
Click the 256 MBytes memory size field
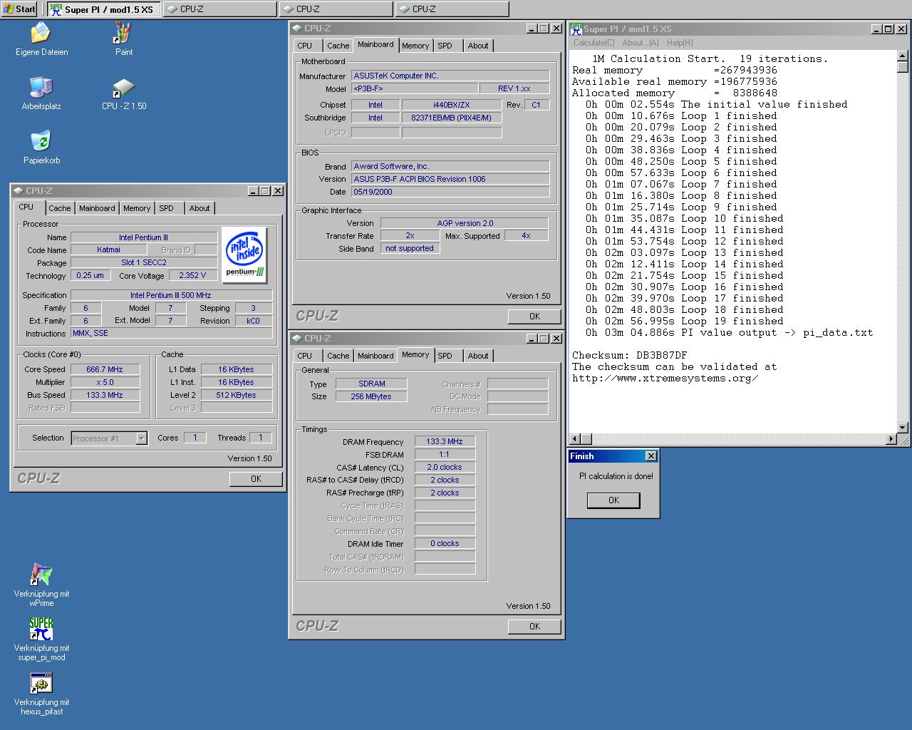pyautogui.click(x=371, y=396)
